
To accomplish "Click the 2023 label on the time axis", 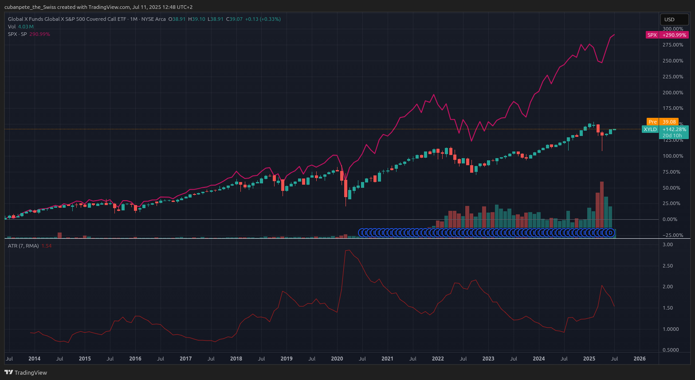I will click(488, 359).
